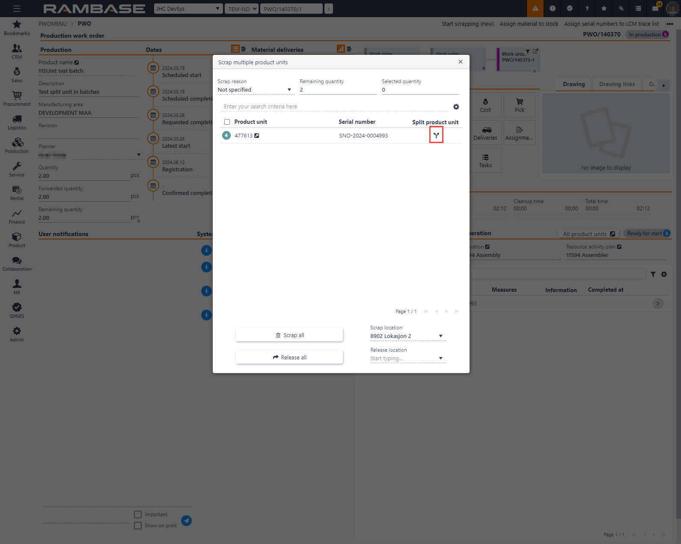Open CRM module in sidebar
This screenshot has width=681, height=544.
(x=17, y=51)
